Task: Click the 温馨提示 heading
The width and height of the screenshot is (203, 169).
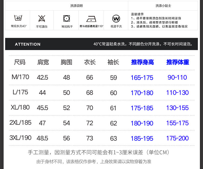Action: pos(137,14)
